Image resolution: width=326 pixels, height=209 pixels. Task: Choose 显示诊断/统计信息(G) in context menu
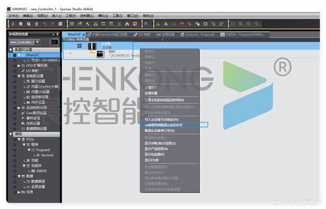coord(170,144)
